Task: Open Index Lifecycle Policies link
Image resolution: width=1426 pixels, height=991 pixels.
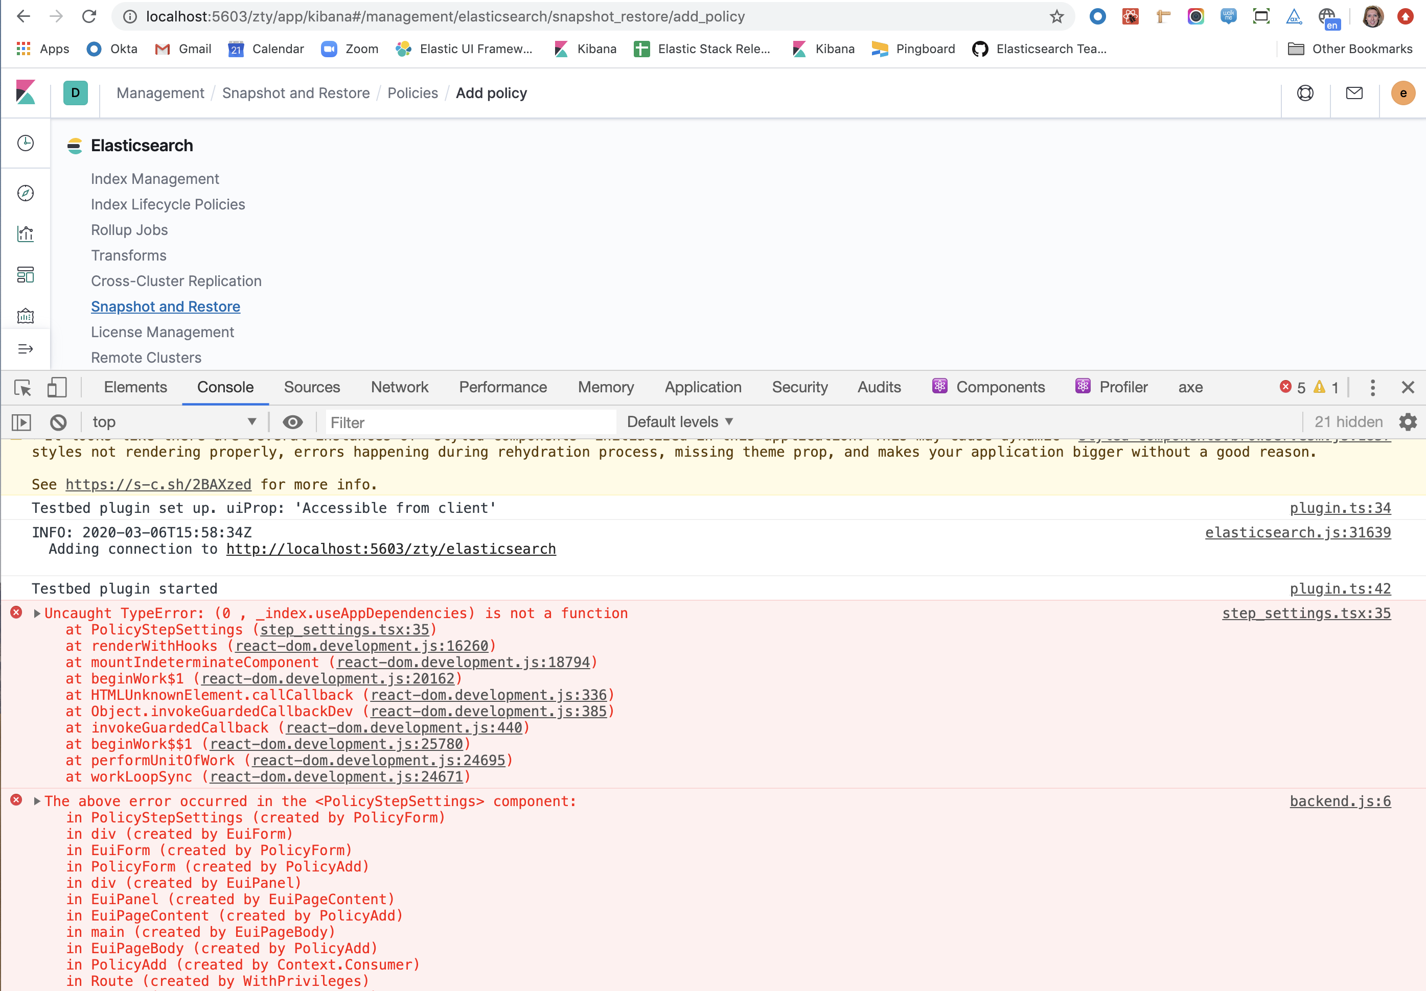Action: coord(168,204)
